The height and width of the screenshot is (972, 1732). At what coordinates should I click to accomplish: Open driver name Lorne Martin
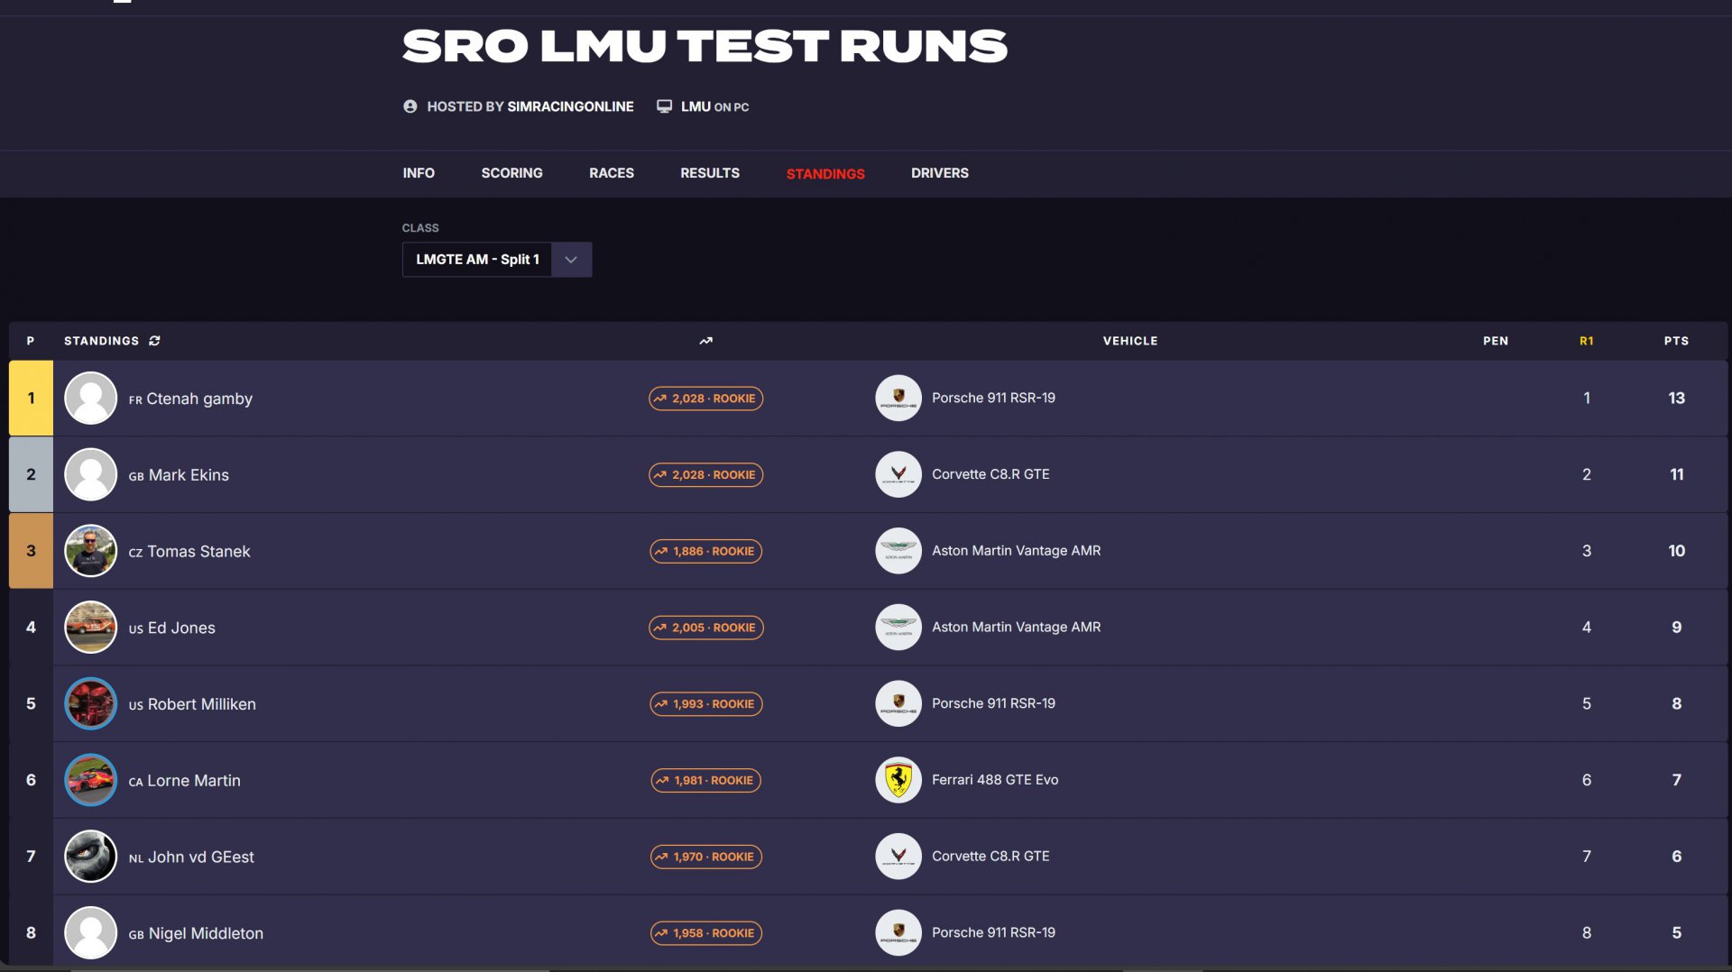click(x=194, y=781)
